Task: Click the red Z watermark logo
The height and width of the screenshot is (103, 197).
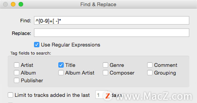Action: [107, 96]
